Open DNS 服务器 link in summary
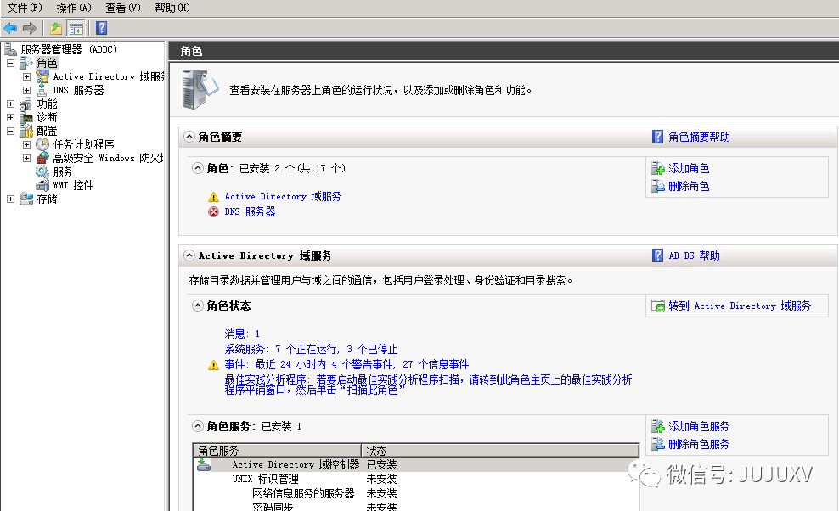 250,212
